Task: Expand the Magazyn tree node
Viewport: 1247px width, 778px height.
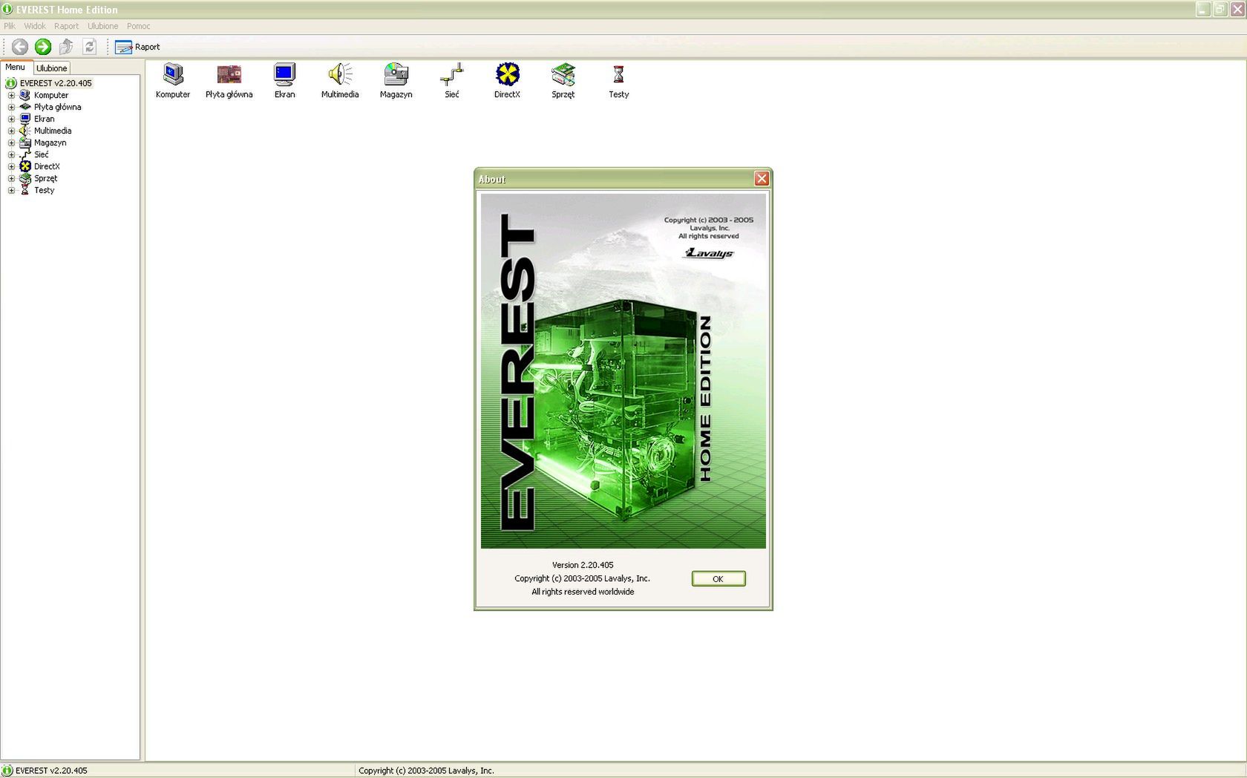Action: [11, 143]
